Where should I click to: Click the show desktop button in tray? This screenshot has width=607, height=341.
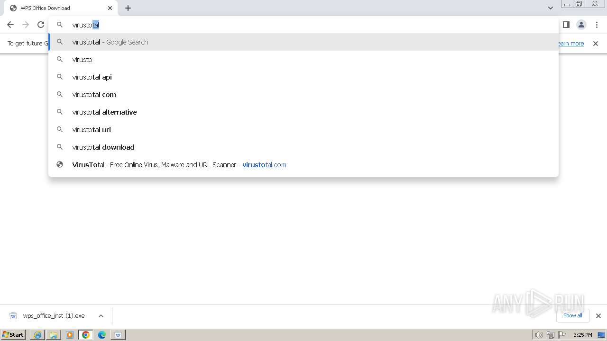point(602,335)
